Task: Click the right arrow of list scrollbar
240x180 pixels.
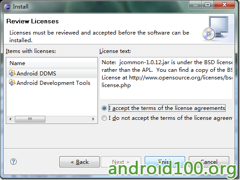Action: (93, 119)
